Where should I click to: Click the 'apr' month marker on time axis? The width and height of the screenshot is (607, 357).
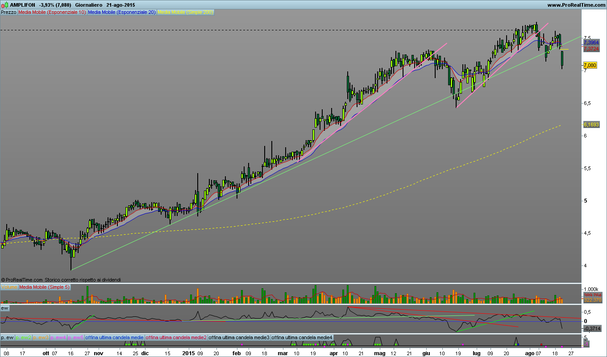(334, 353)
